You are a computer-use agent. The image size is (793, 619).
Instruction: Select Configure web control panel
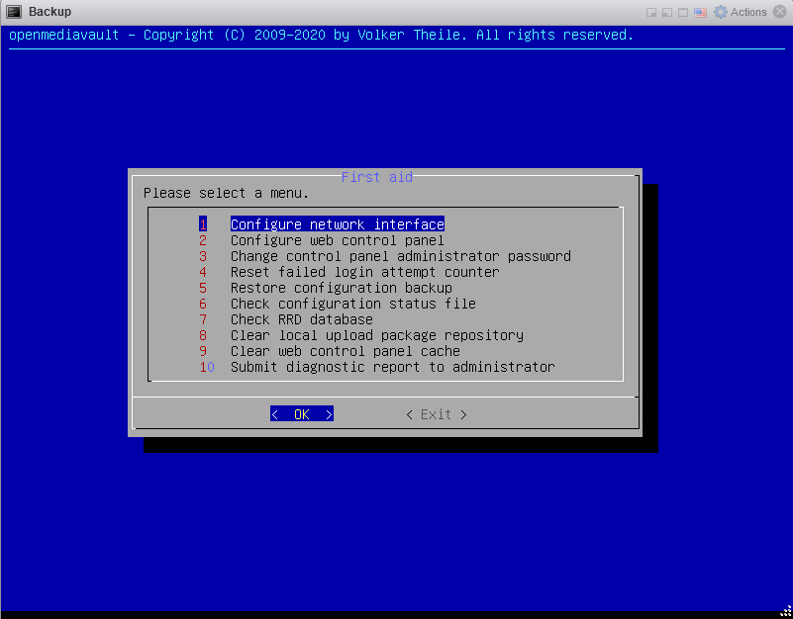(x=338, y=240)
